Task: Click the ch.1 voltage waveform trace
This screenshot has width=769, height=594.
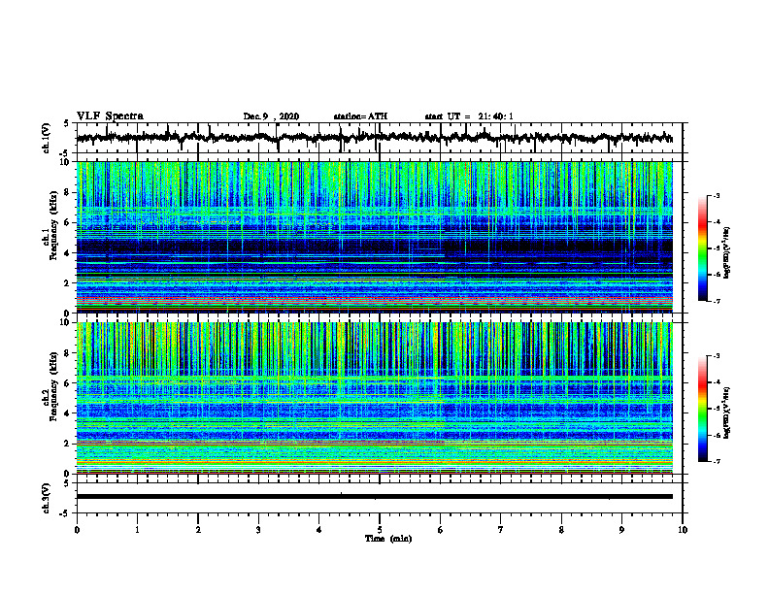Action: tap(375, 138)
